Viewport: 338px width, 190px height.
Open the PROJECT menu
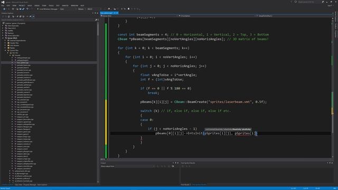22,6
